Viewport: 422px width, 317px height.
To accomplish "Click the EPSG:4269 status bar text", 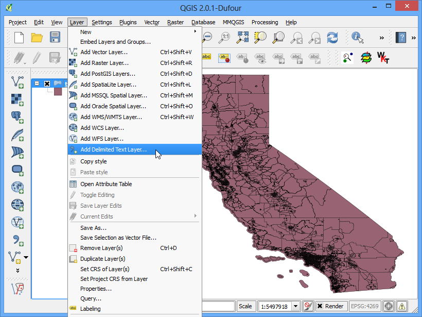I will (365, 306).
